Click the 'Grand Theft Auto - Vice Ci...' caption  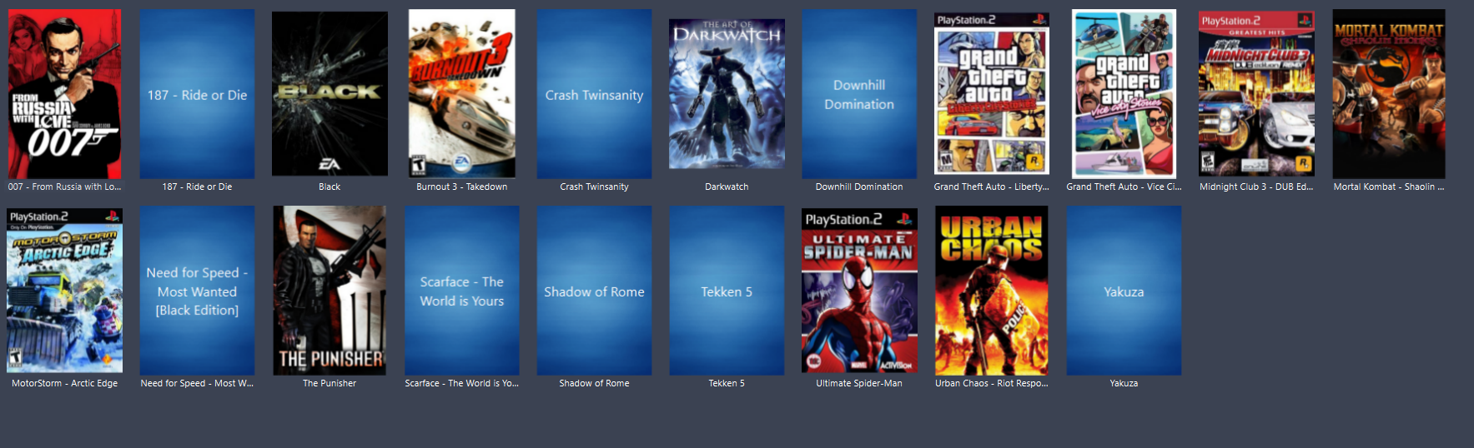coord(1124,187)
